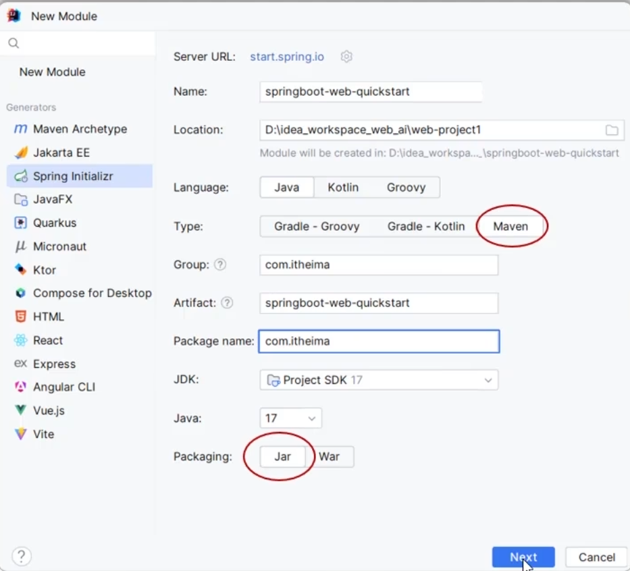Click the React atom icon
The height and width of the screenshot is (571, 630).
20,340
